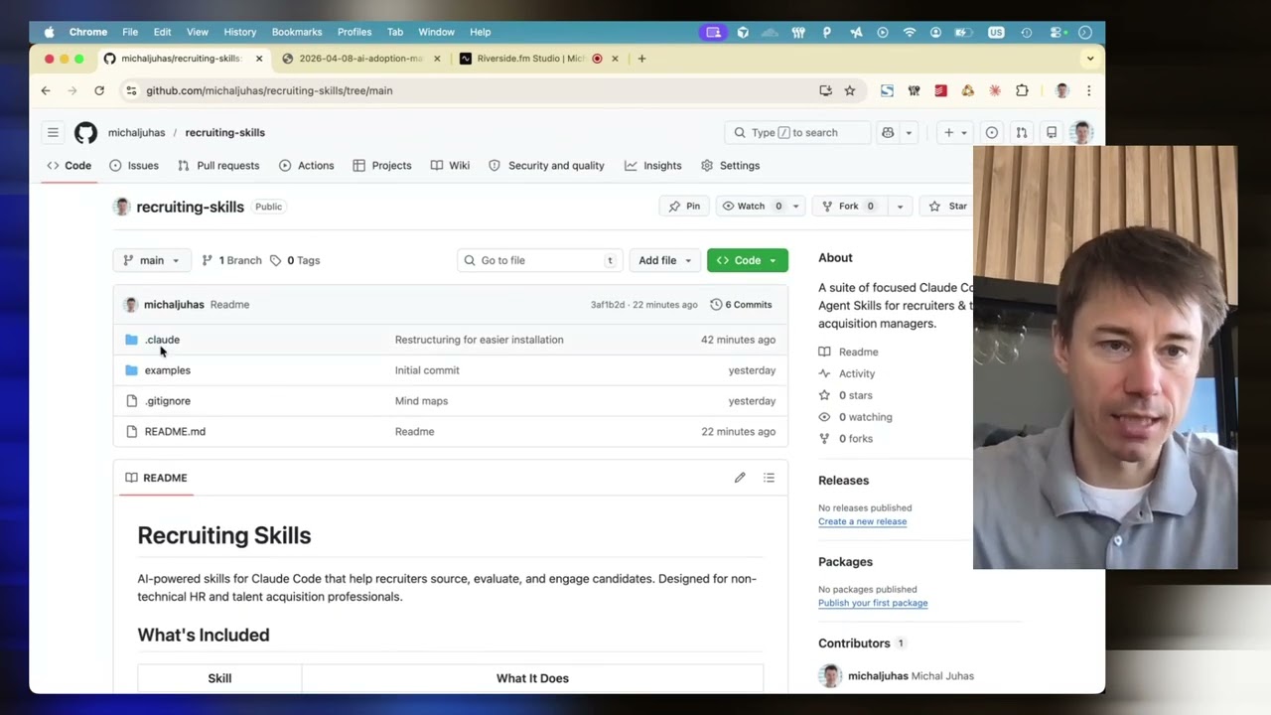Close the Riverside.fm Studio tab
The width and height of the screenshot is (1271, 715).
[x=615, y=59]
